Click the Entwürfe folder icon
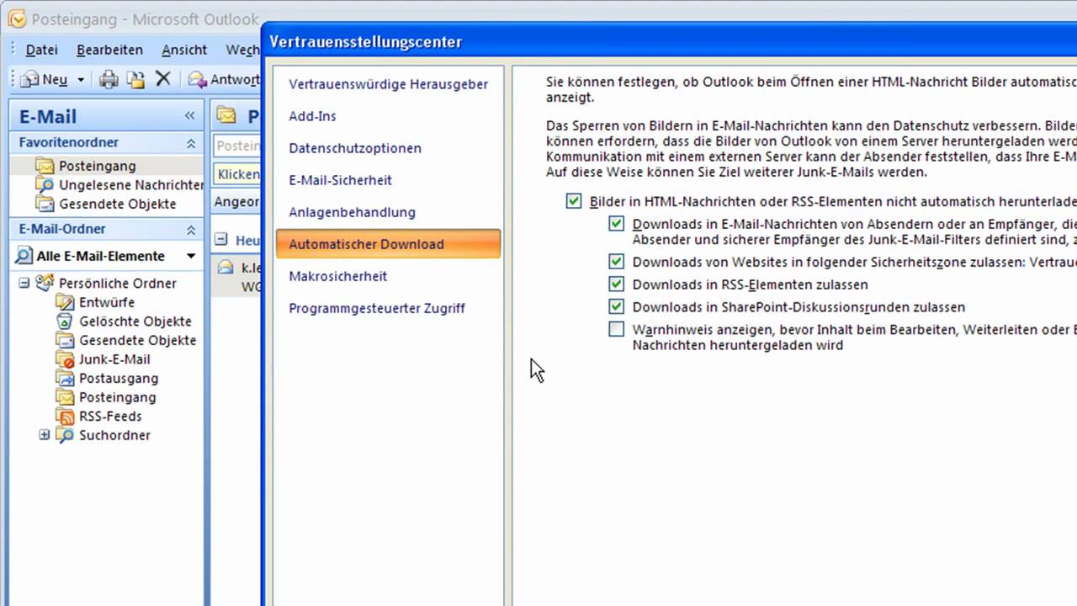 65,302
